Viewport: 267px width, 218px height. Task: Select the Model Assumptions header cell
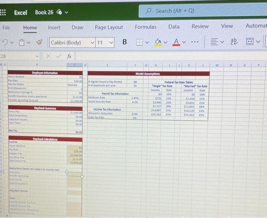point(148,74)
